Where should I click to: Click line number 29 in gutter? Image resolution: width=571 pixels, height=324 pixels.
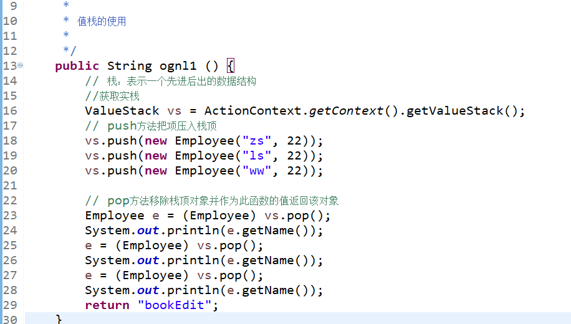(10, 305)
